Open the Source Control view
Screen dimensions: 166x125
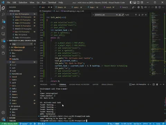[3, 21]
